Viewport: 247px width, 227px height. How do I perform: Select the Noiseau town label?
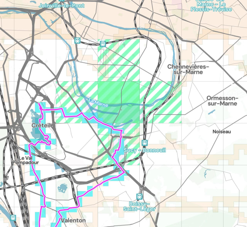[x=222, y=131]
